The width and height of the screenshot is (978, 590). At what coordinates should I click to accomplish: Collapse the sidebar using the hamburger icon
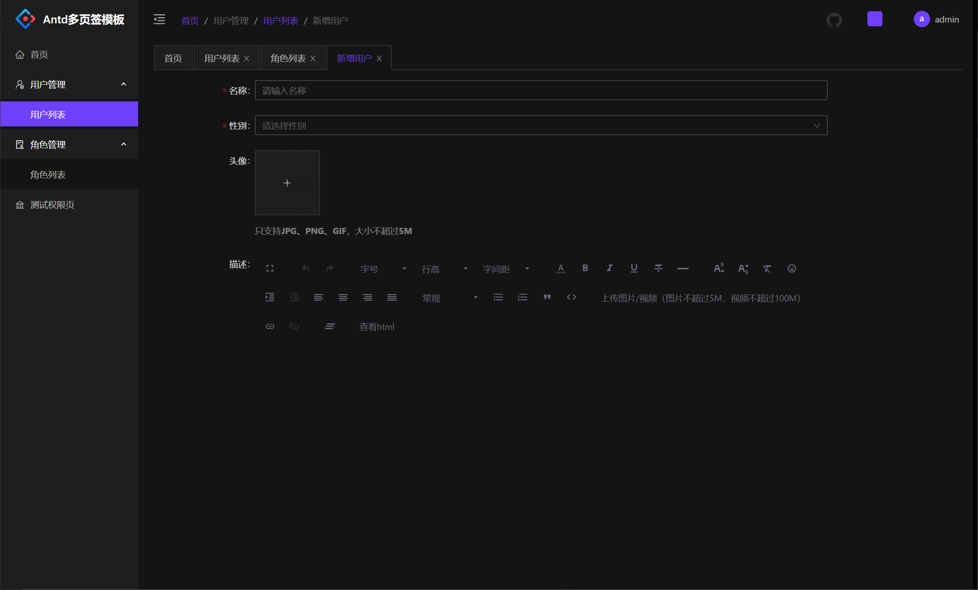tap(159, 19)
